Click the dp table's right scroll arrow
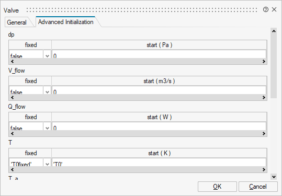This screenshot has width=282, height=196. pos(264,62)
